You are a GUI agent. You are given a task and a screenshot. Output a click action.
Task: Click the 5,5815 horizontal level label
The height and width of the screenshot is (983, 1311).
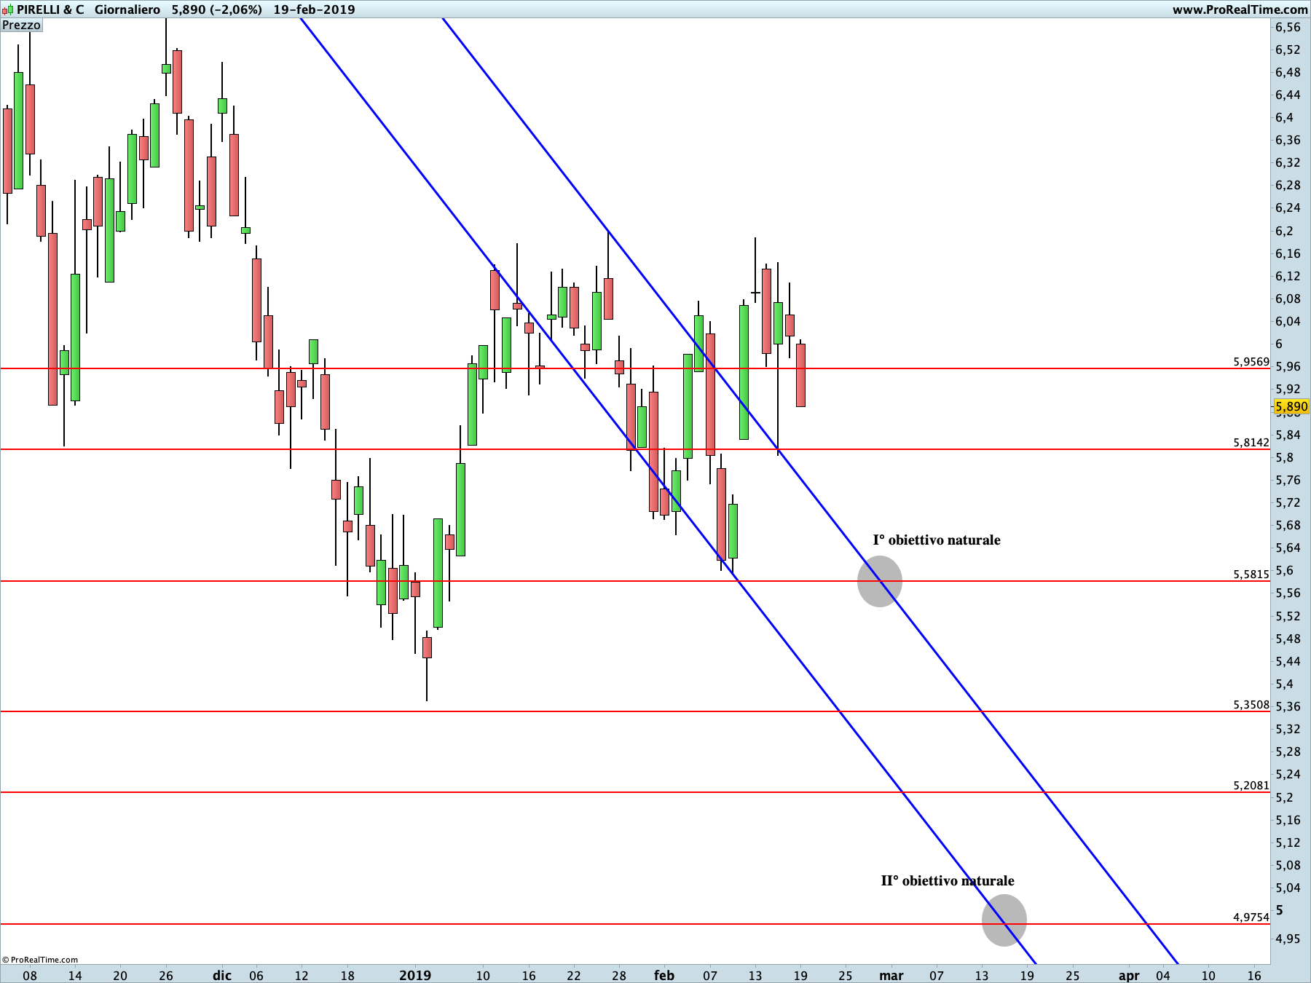click(1251, 574)
